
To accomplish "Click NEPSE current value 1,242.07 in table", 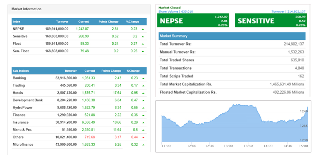I will click(x=82, y=29).
